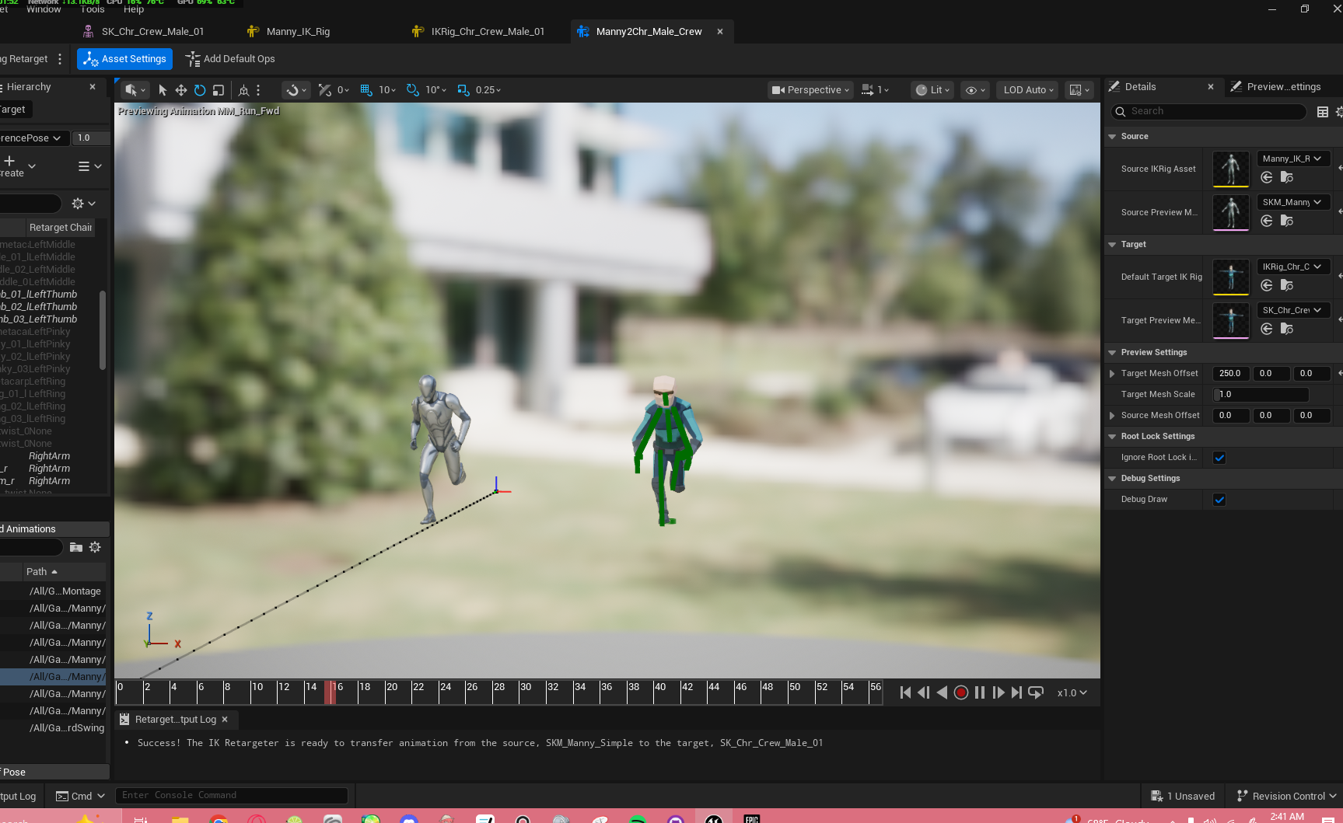Open viewport preview scene settings icon menu

pos(1080,90)
